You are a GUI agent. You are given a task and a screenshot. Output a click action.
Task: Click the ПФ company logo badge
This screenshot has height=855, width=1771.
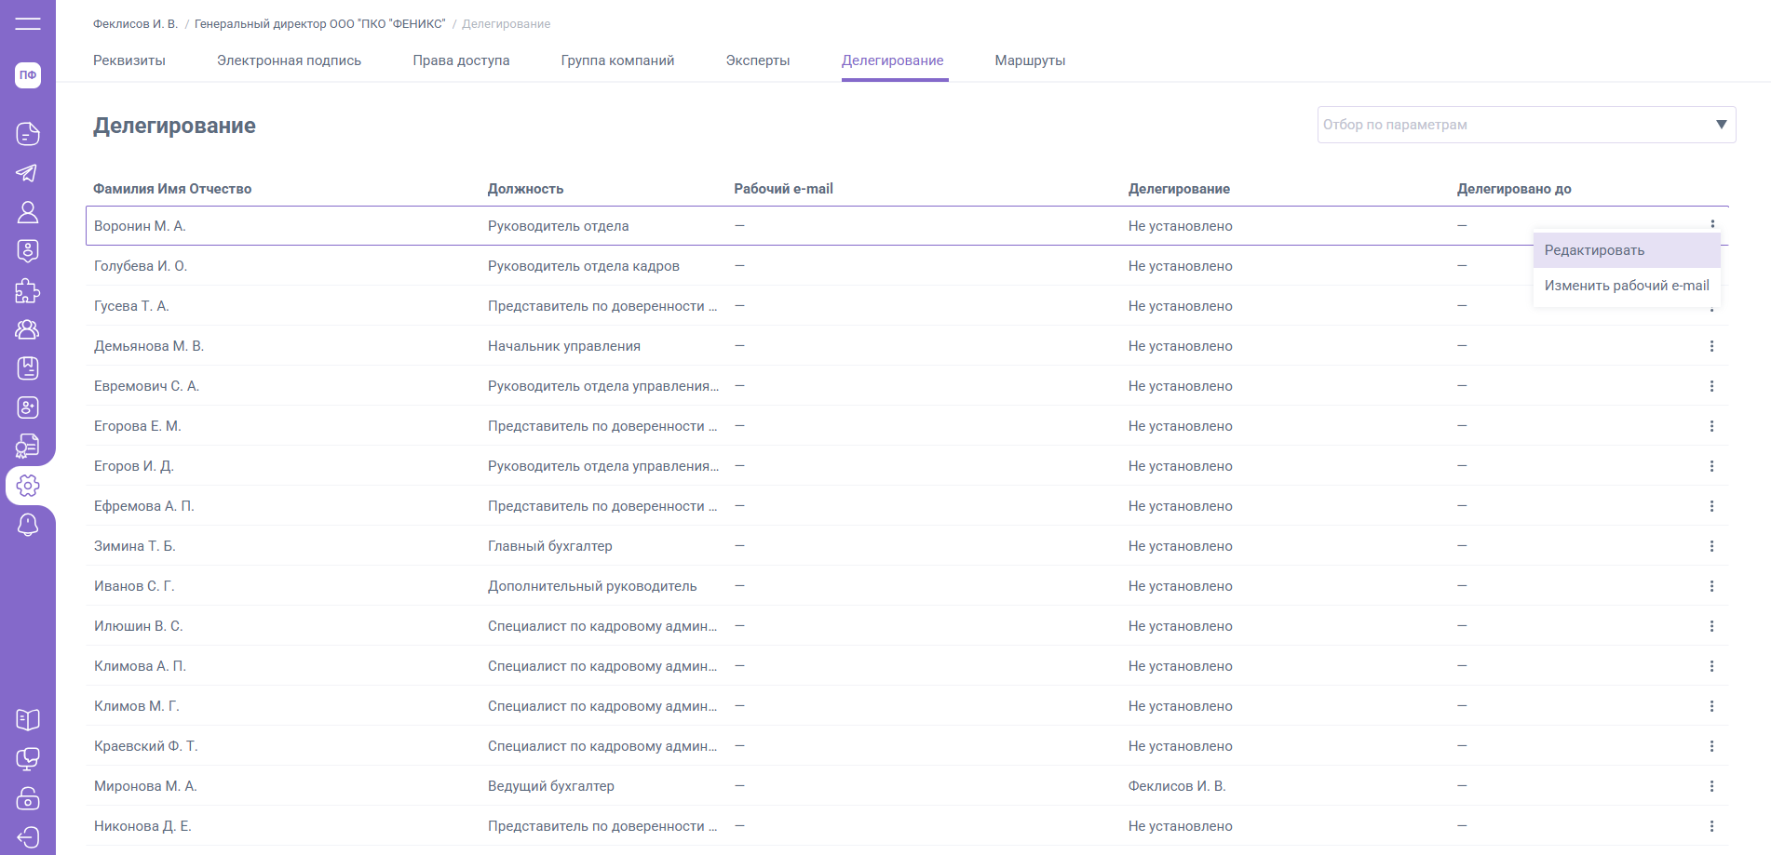[28, 75]
